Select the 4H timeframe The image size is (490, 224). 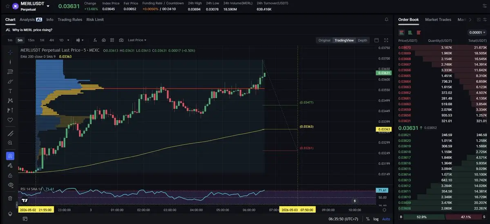click(51, 40)
